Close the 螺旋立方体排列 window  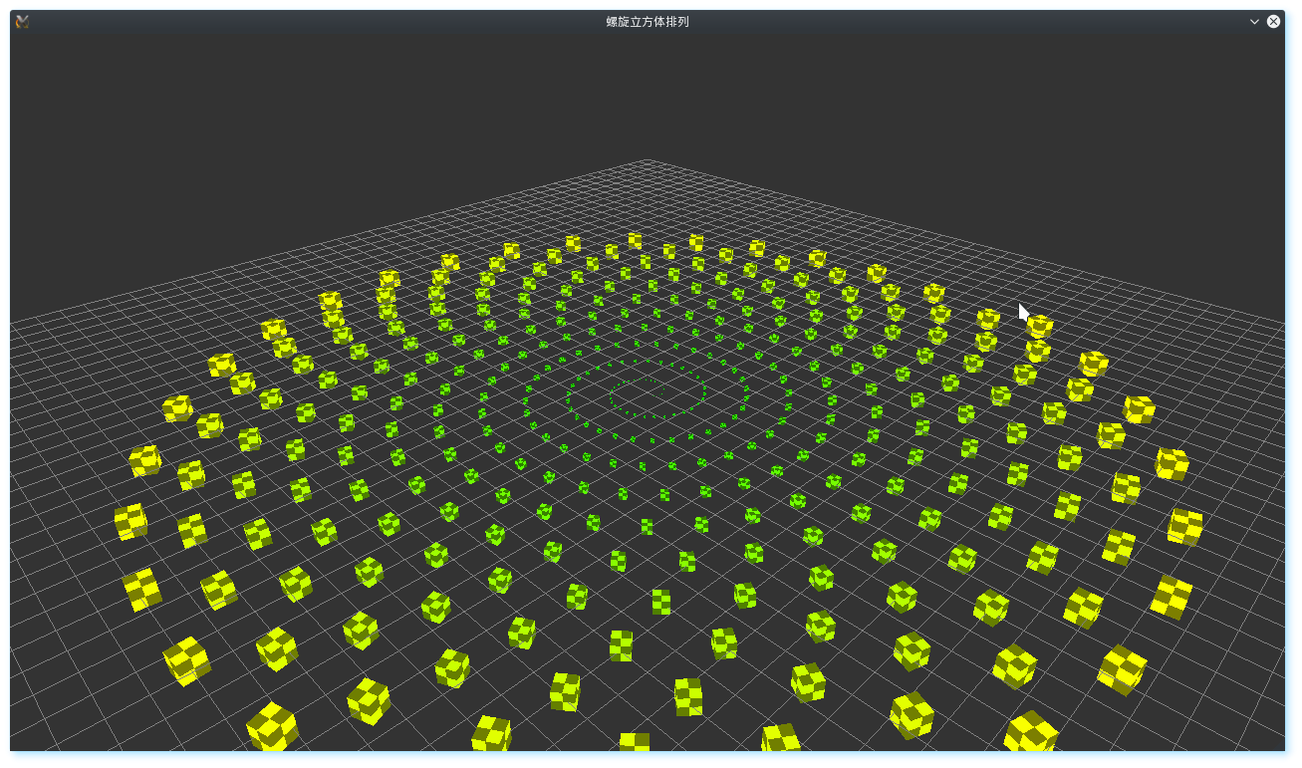click(x=1273, y=21)
